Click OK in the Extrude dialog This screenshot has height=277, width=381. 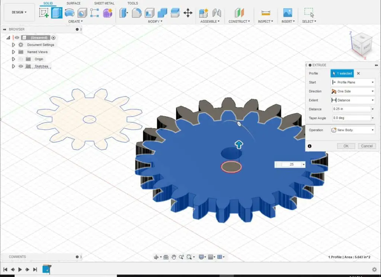click(x=346, y=146)
